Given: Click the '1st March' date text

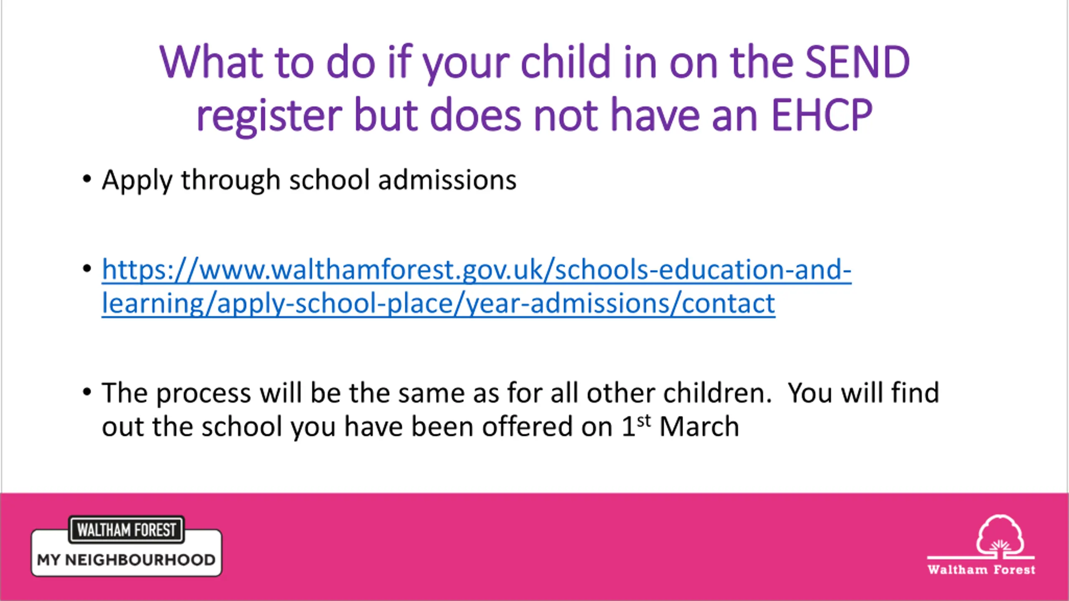Looking at the screenshot, I should coord(680,426).
